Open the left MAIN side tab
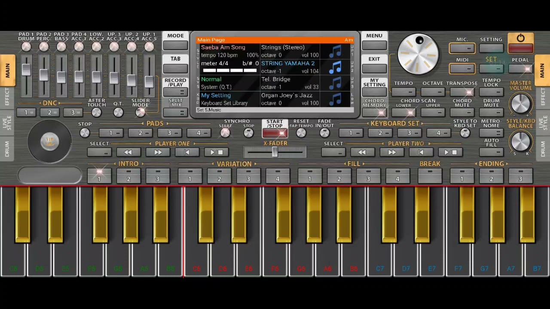Screen dimensions: 550x309 click(x=7, y=71)
